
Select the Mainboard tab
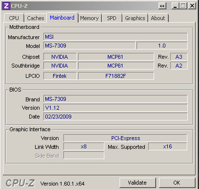point(62,18)
